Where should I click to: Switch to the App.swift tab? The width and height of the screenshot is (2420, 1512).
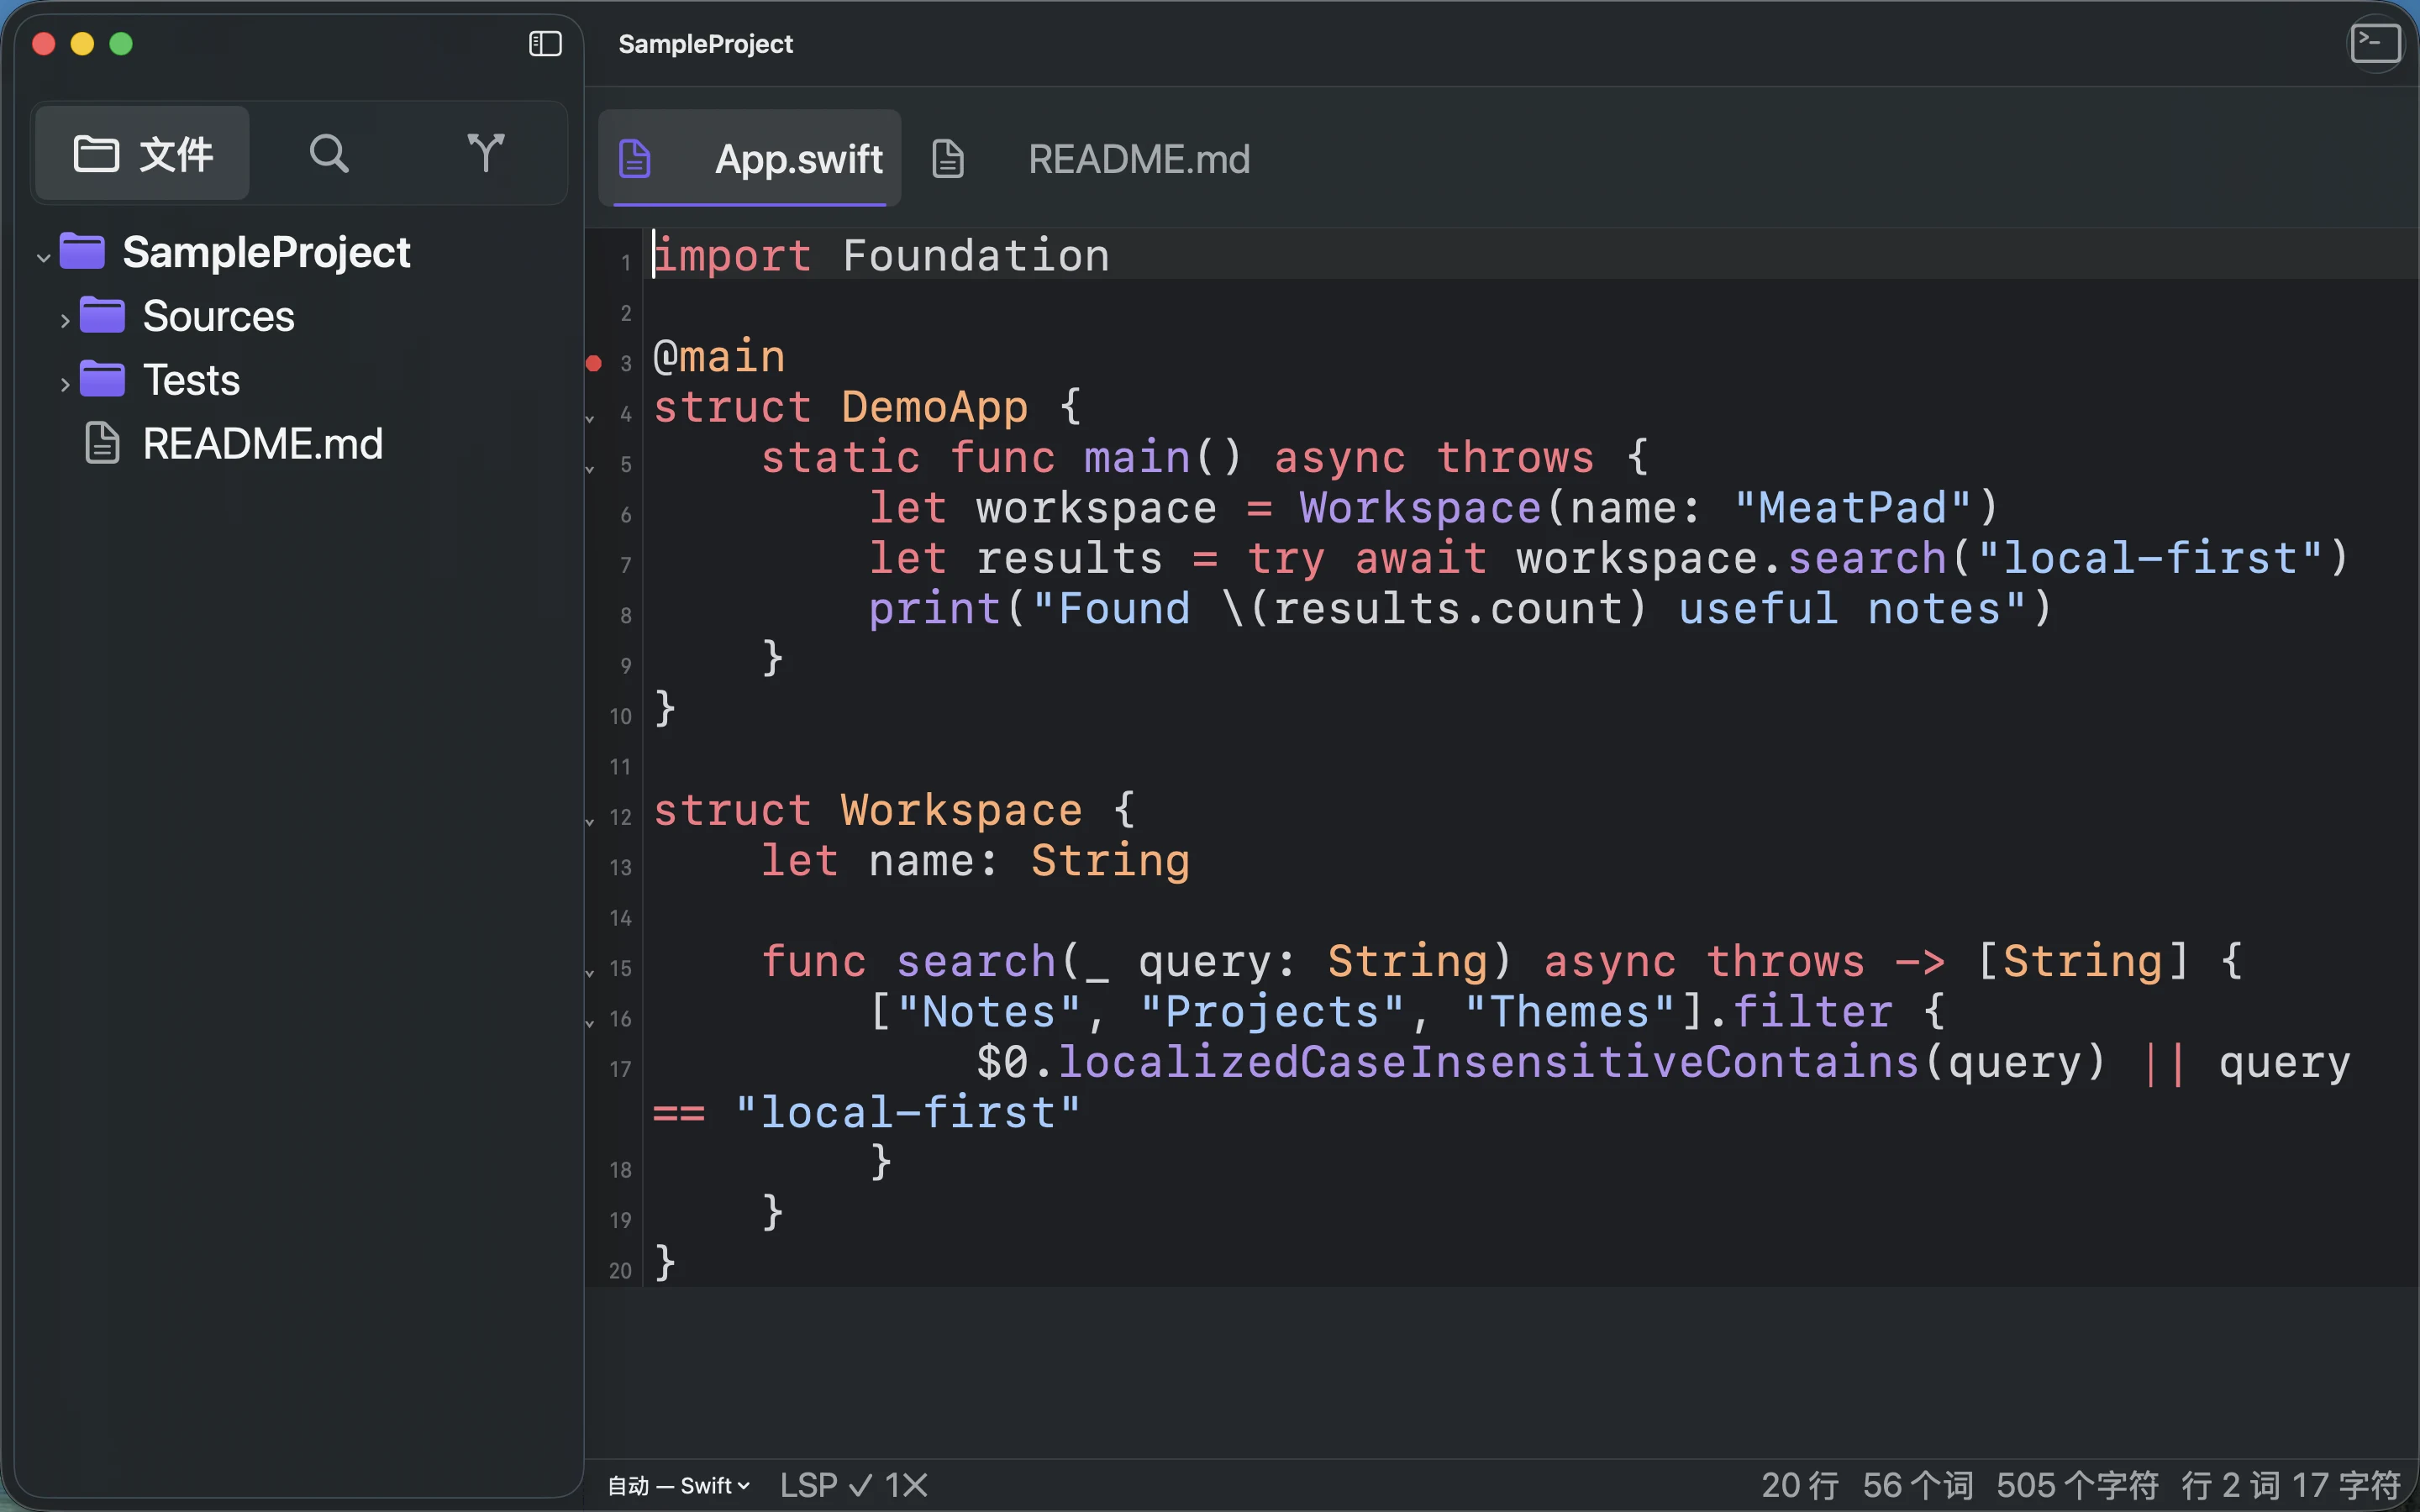pos(749,159)
